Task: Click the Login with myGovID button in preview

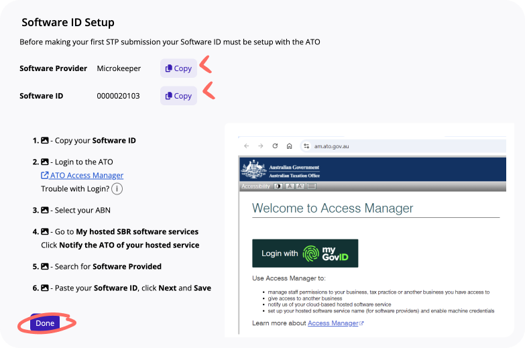Action: point(305,253)
